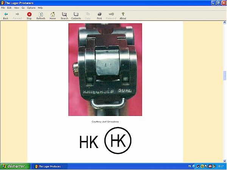
Task: Open the About dialog
Action: tap(123, 16)
